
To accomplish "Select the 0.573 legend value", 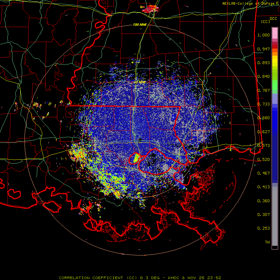I will coord(264,146).
